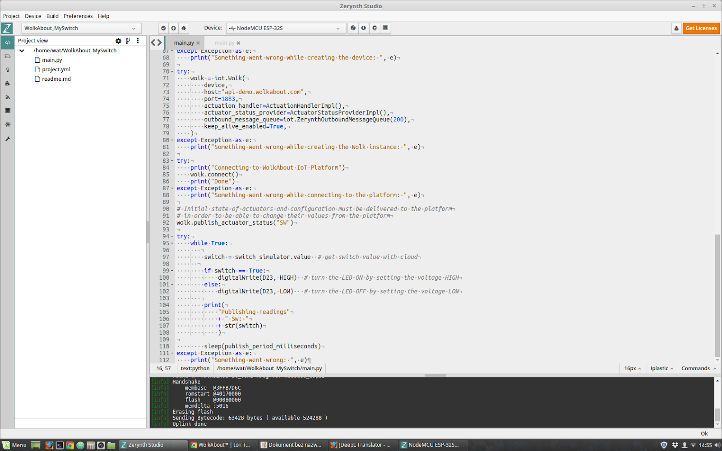This screenshot has height=451, width=722.
Task: Open the terminal launcher in taskbar
Action: (x=60, y=445)
